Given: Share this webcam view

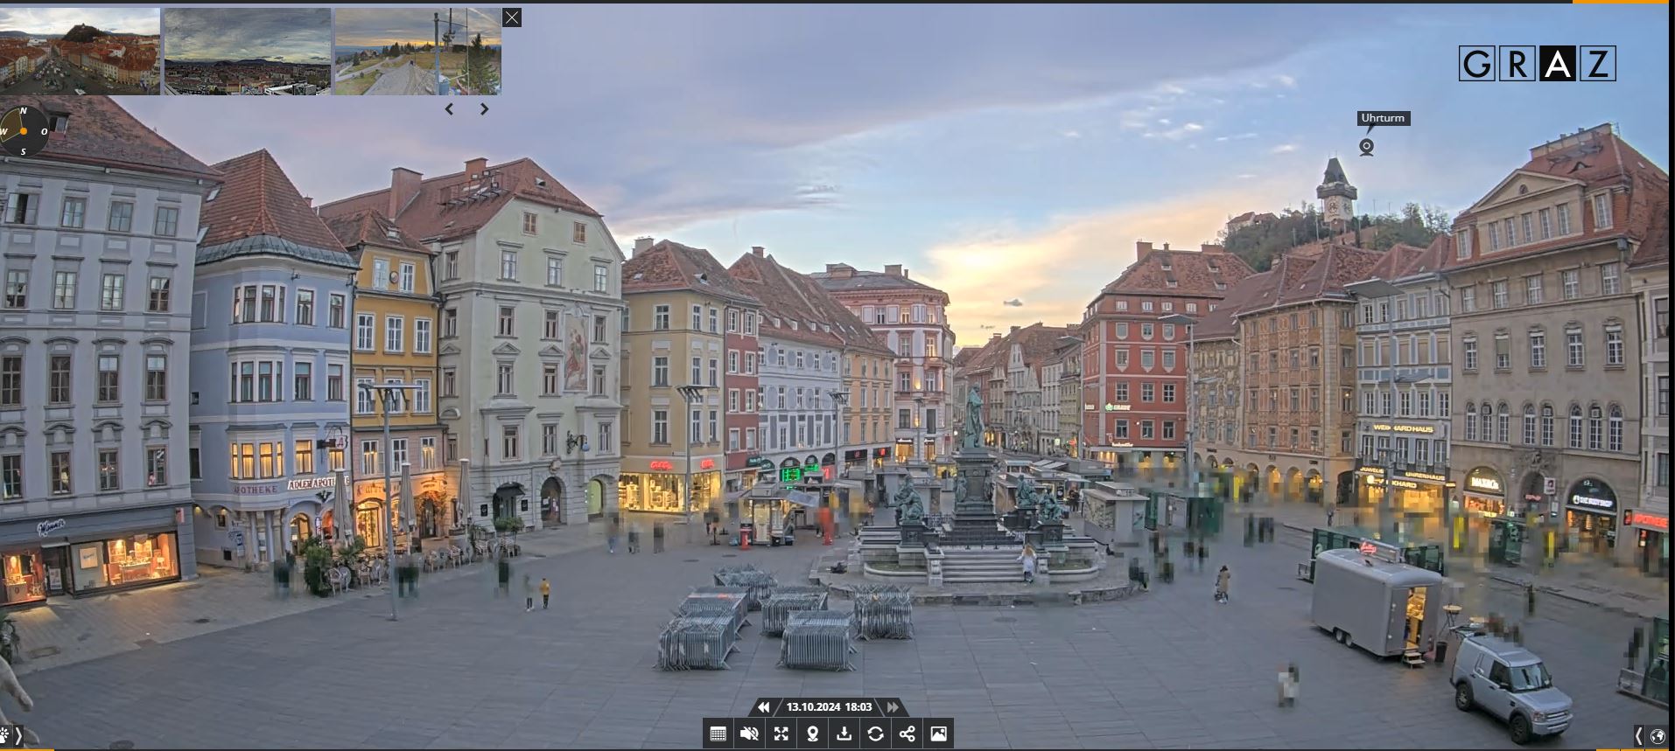Looking at the screenshot, I should 907,734.
